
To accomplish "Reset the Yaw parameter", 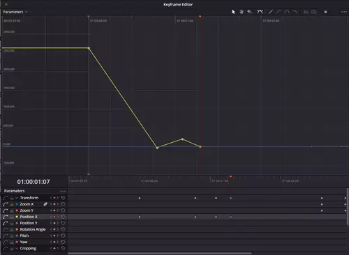I will coord(63,242).
